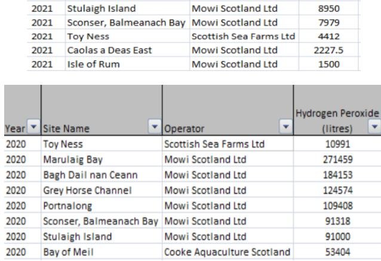
Task: Open the Hydrogen Peroxide litres filter dropdown
Action: point(374,128)
